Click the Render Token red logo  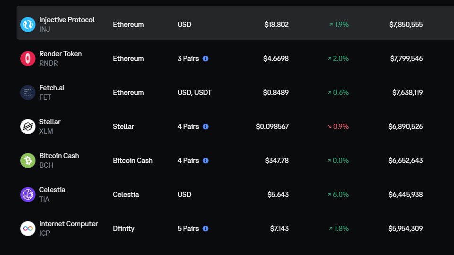coord(28,59)
